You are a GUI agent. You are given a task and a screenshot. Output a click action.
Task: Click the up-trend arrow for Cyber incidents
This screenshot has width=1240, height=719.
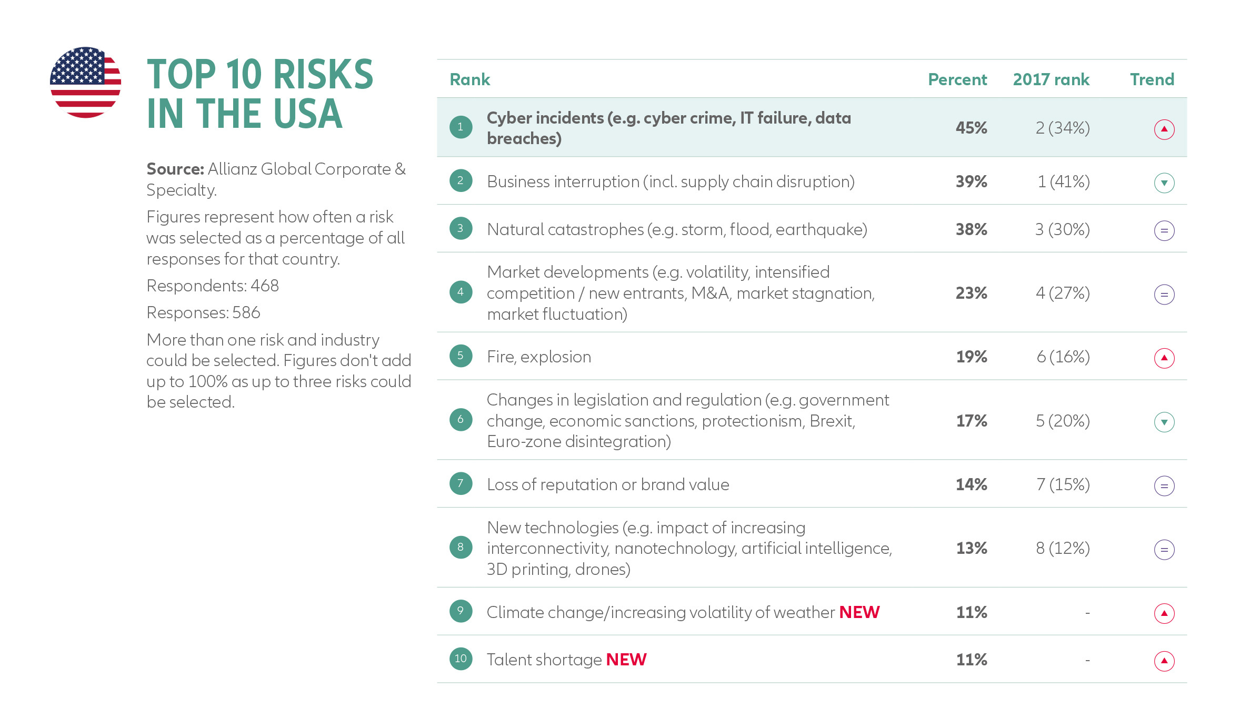[1164, 129]
